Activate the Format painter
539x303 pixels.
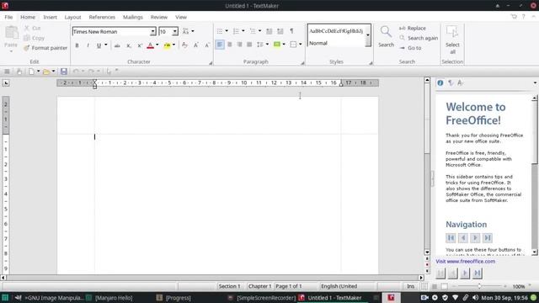pos(45,48)
